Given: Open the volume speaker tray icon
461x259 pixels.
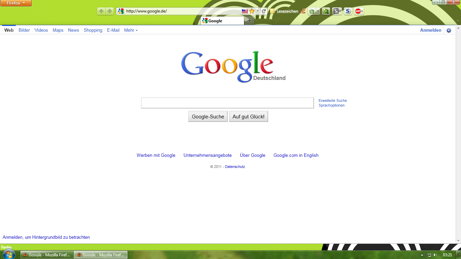Looking at the screenshot, I should [435, 255].
